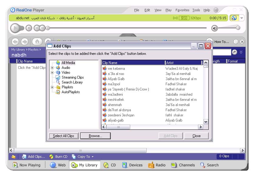254x177 pixels.
Task: Click the clip list scroll down arrow
Action: tap(206, 122)
